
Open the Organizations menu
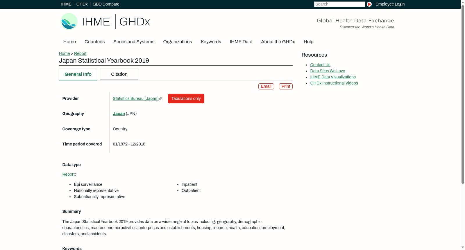click(x=178, y=42)
